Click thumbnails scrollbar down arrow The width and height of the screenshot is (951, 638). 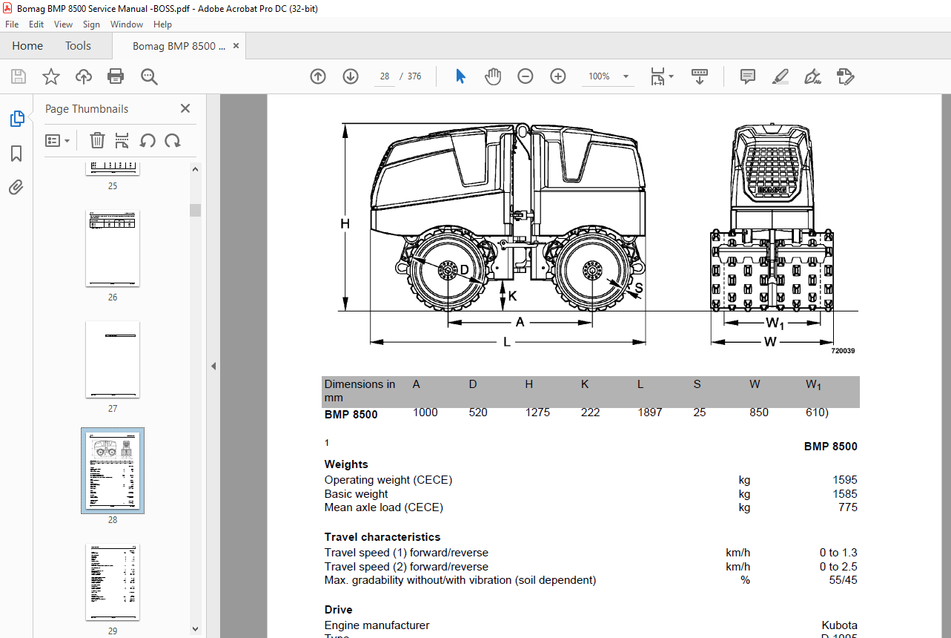click(196, 630)
